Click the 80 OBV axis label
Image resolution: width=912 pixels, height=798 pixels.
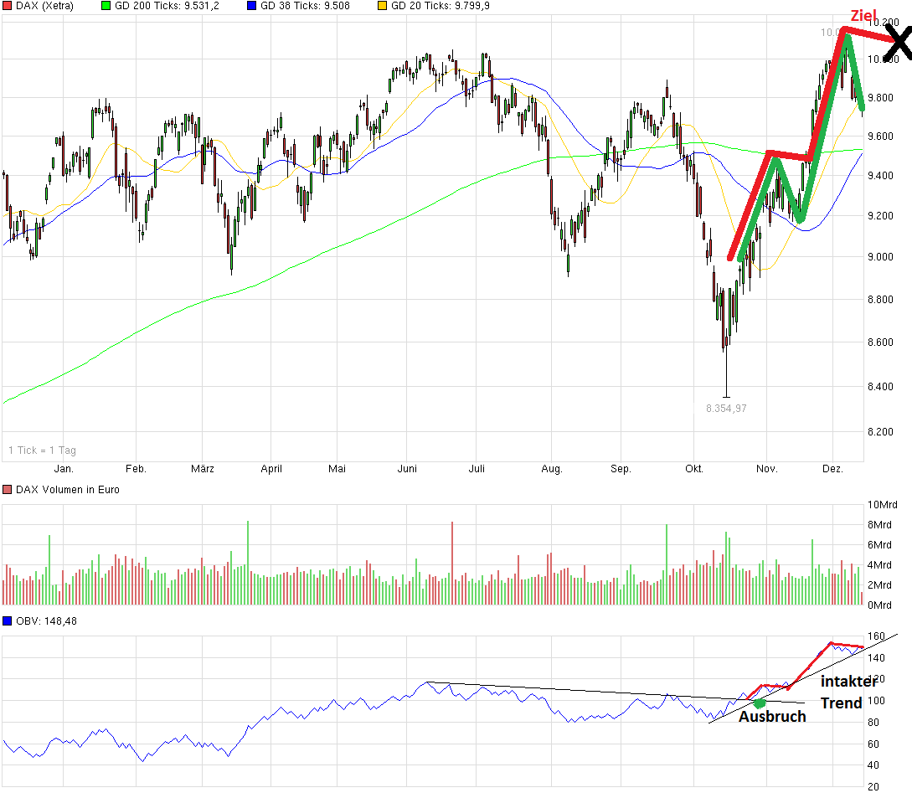[873, 723]
